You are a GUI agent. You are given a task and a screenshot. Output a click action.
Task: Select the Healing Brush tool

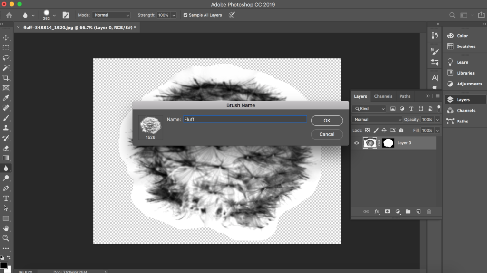point(6,108)
